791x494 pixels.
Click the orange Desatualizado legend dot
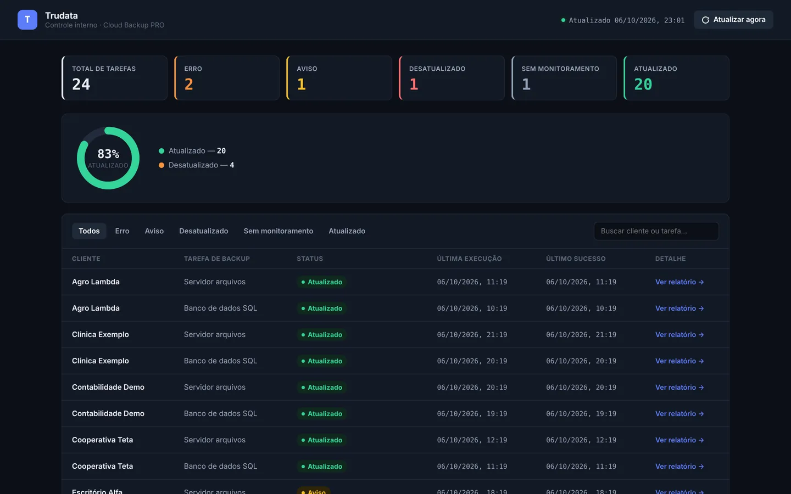(x=161, y=165)
